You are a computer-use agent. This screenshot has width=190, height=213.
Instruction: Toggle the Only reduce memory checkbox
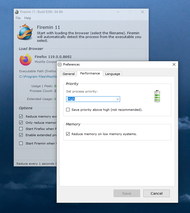(x=21, y=123)
